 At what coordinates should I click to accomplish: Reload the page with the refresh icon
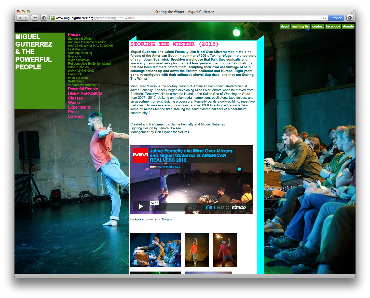[324, 18]
